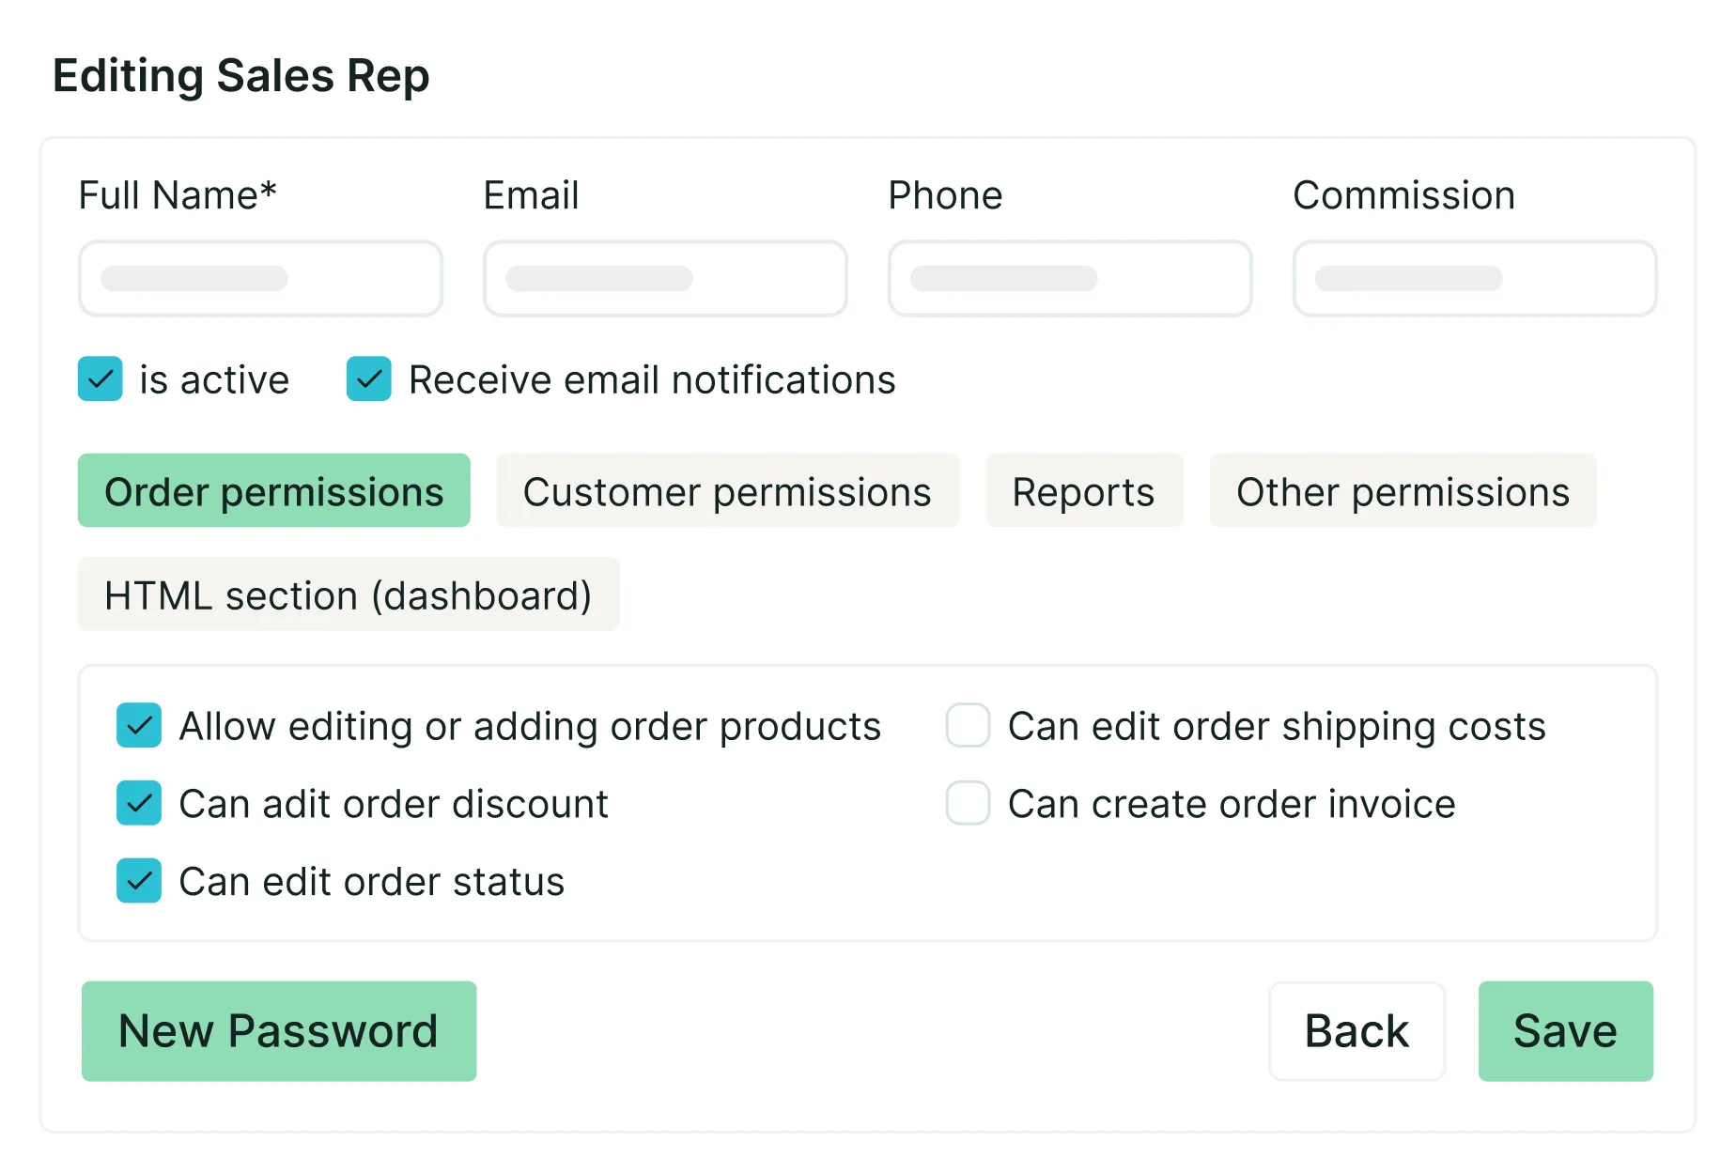Save the sales rep changes
The image size is (1736, 1173).
pyautogui.click(x=1565, y=1031)
